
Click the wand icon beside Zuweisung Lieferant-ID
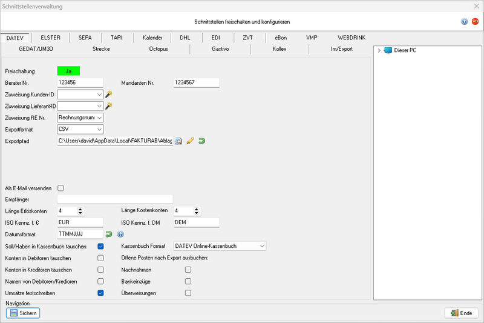tap(108, 106)
